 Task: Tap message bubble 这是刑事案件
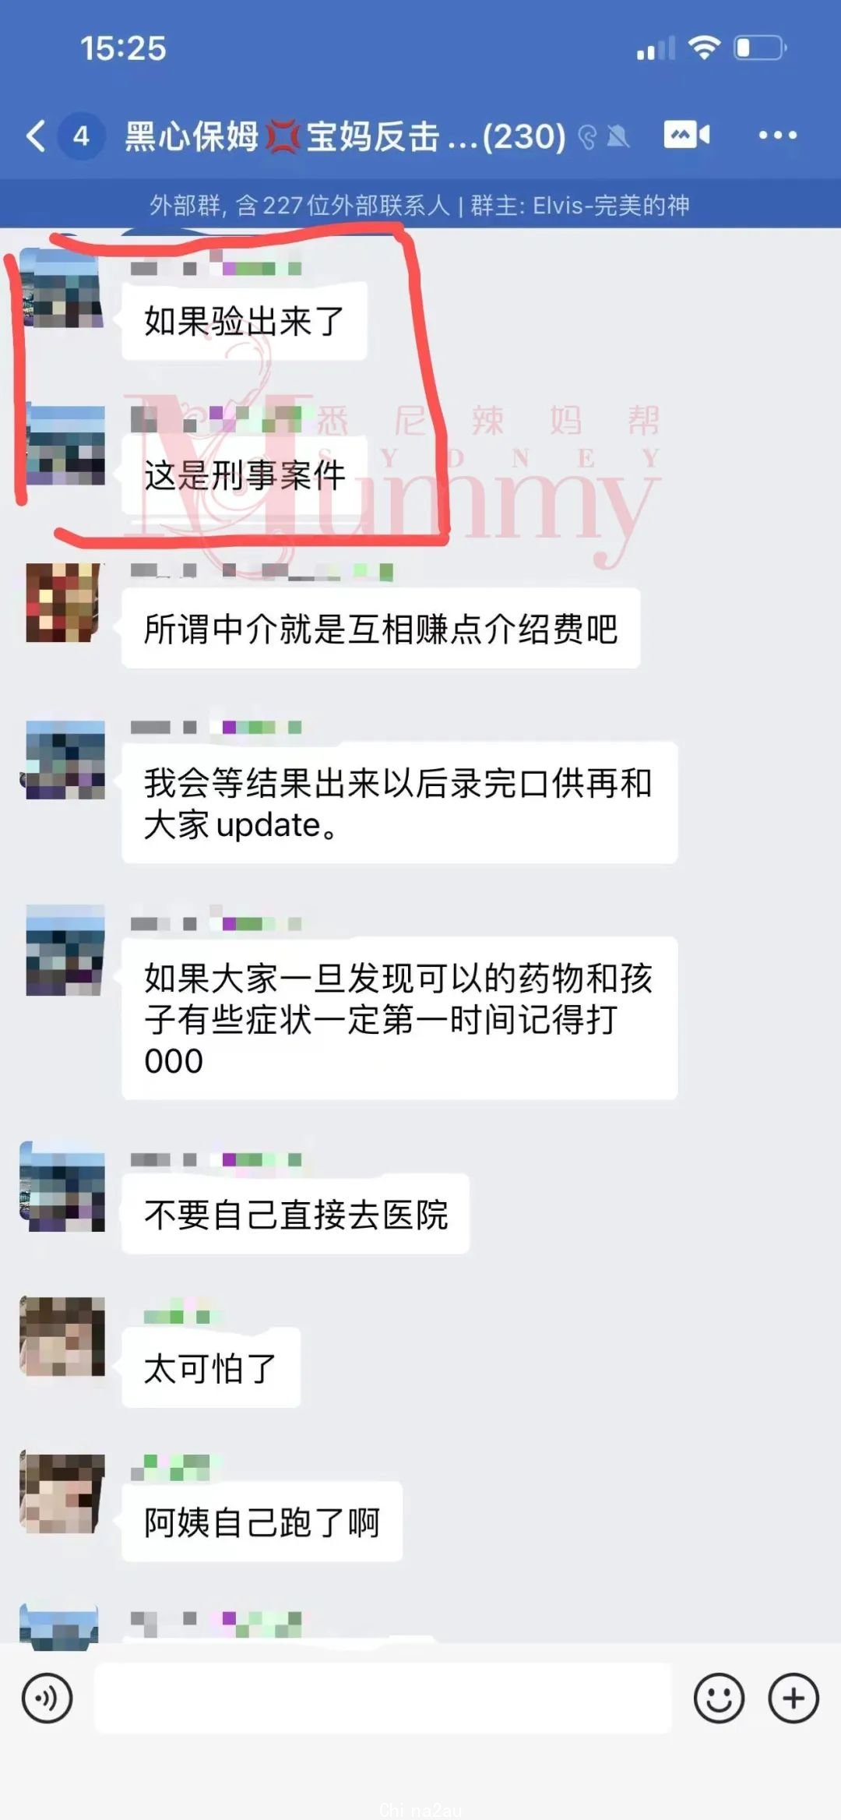[x=245, y=475]
